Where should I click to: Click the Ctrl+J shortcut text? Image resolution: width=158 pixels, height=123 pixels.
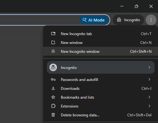tap(146, 89)
